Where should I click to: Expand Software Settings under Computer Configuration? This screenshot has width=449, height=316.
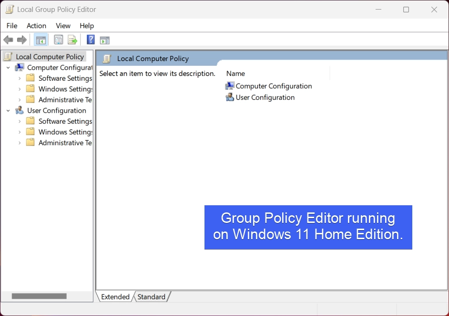20,78
